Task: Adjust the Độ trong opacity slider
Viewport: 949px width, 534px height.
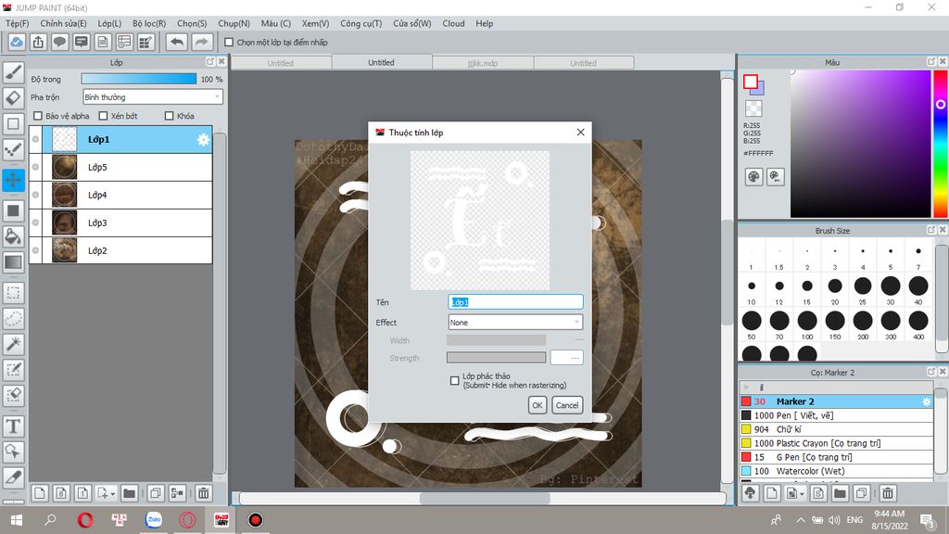Action: click(139, 80)
